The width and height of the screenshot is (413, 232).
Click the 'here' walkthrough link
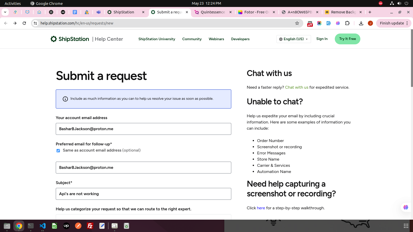pos(261,208)
